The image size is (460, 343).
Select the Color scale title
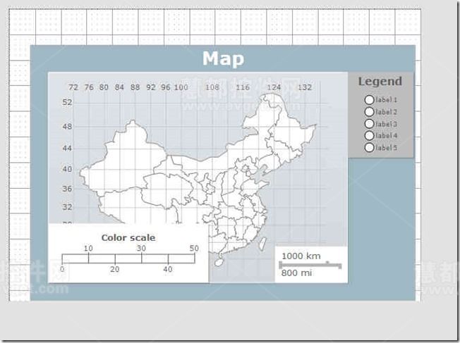(x=128, y=237)
